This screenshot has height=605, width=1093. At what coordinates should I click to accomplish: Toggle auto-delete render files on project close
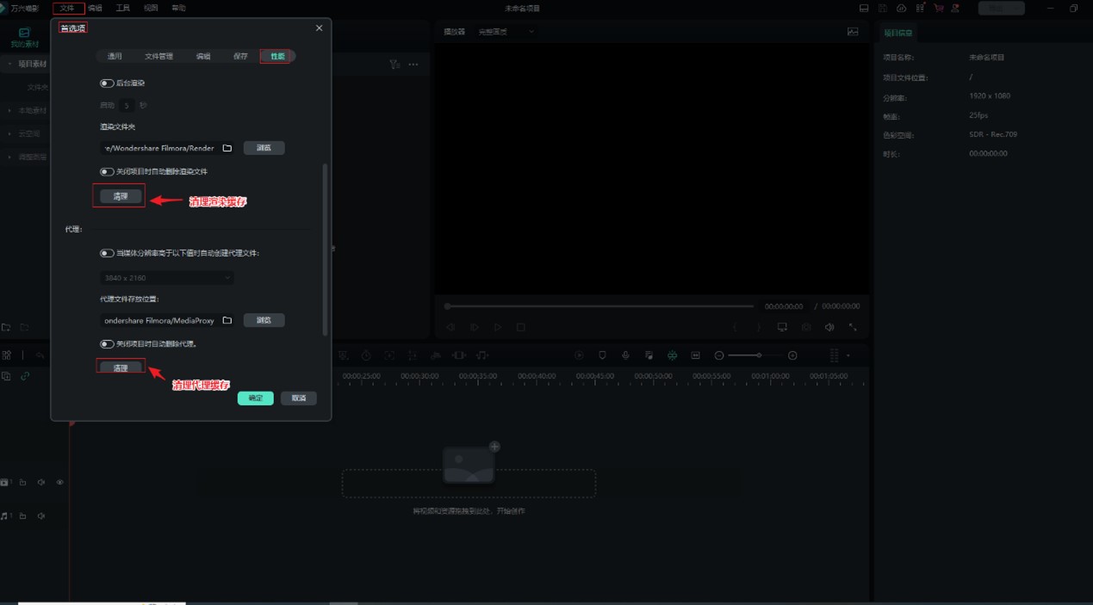pos(107,171)
